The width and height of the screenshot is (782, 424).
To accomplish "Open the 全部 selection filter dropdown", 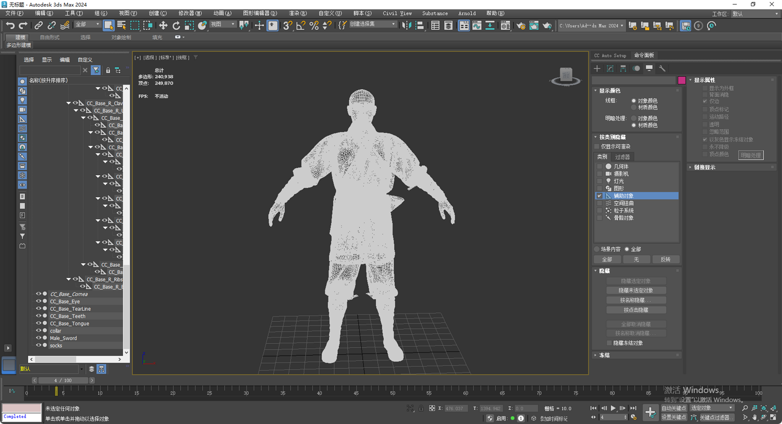I will click(x=88, y=25).
